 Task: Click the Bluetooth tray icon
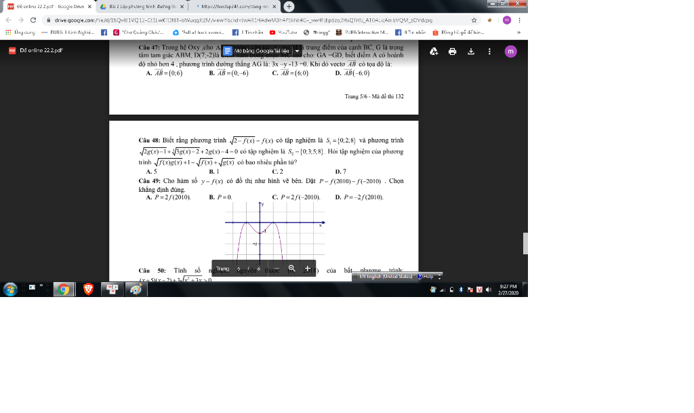[461, 290]
